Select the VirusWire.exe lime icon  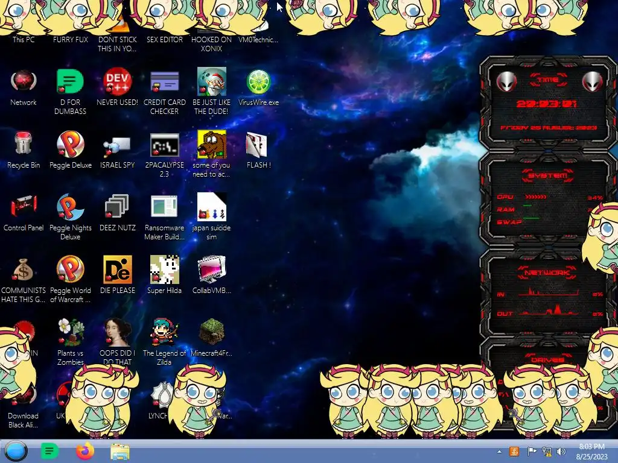[x=258, y=82]
